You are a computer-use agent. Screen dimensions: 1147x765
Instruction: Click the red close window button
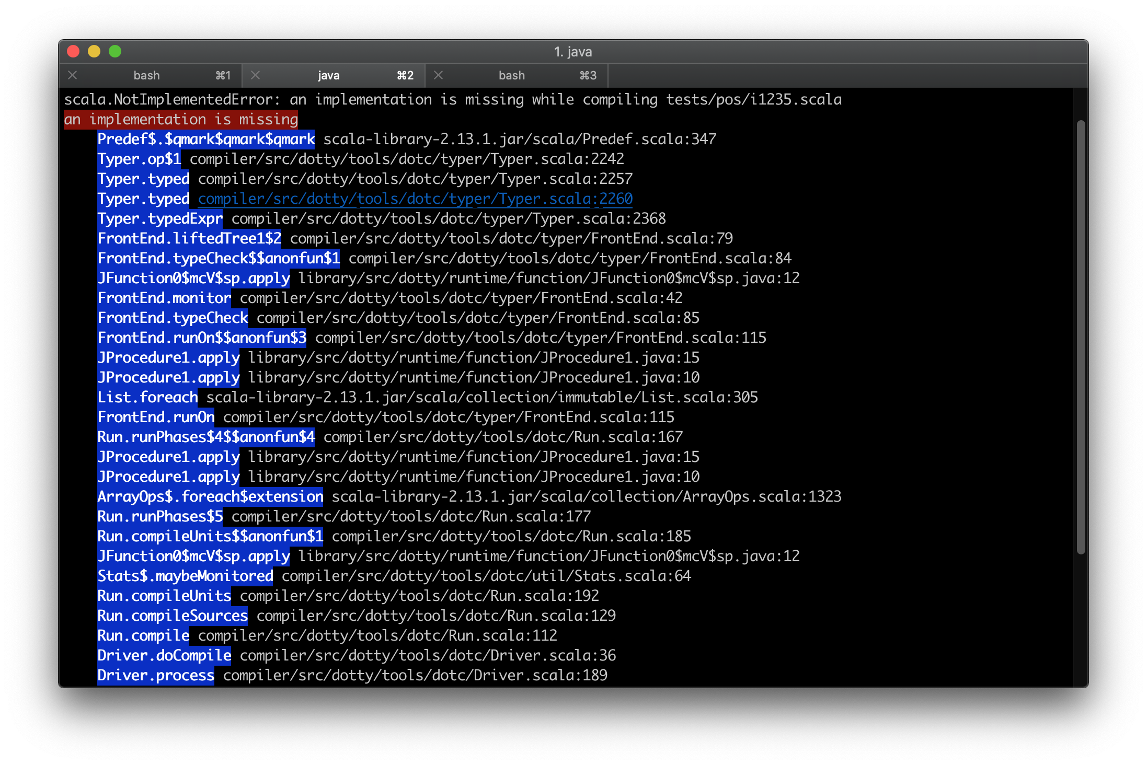coord(73,51)
